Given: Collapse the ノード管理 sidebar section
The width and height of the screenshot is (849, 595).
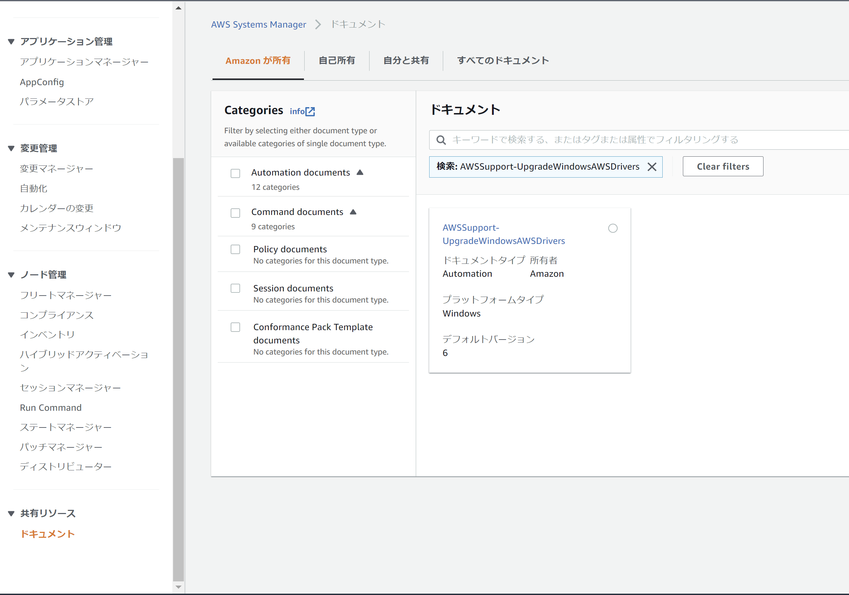Looking at the screenshot, I should click(11, 275).
